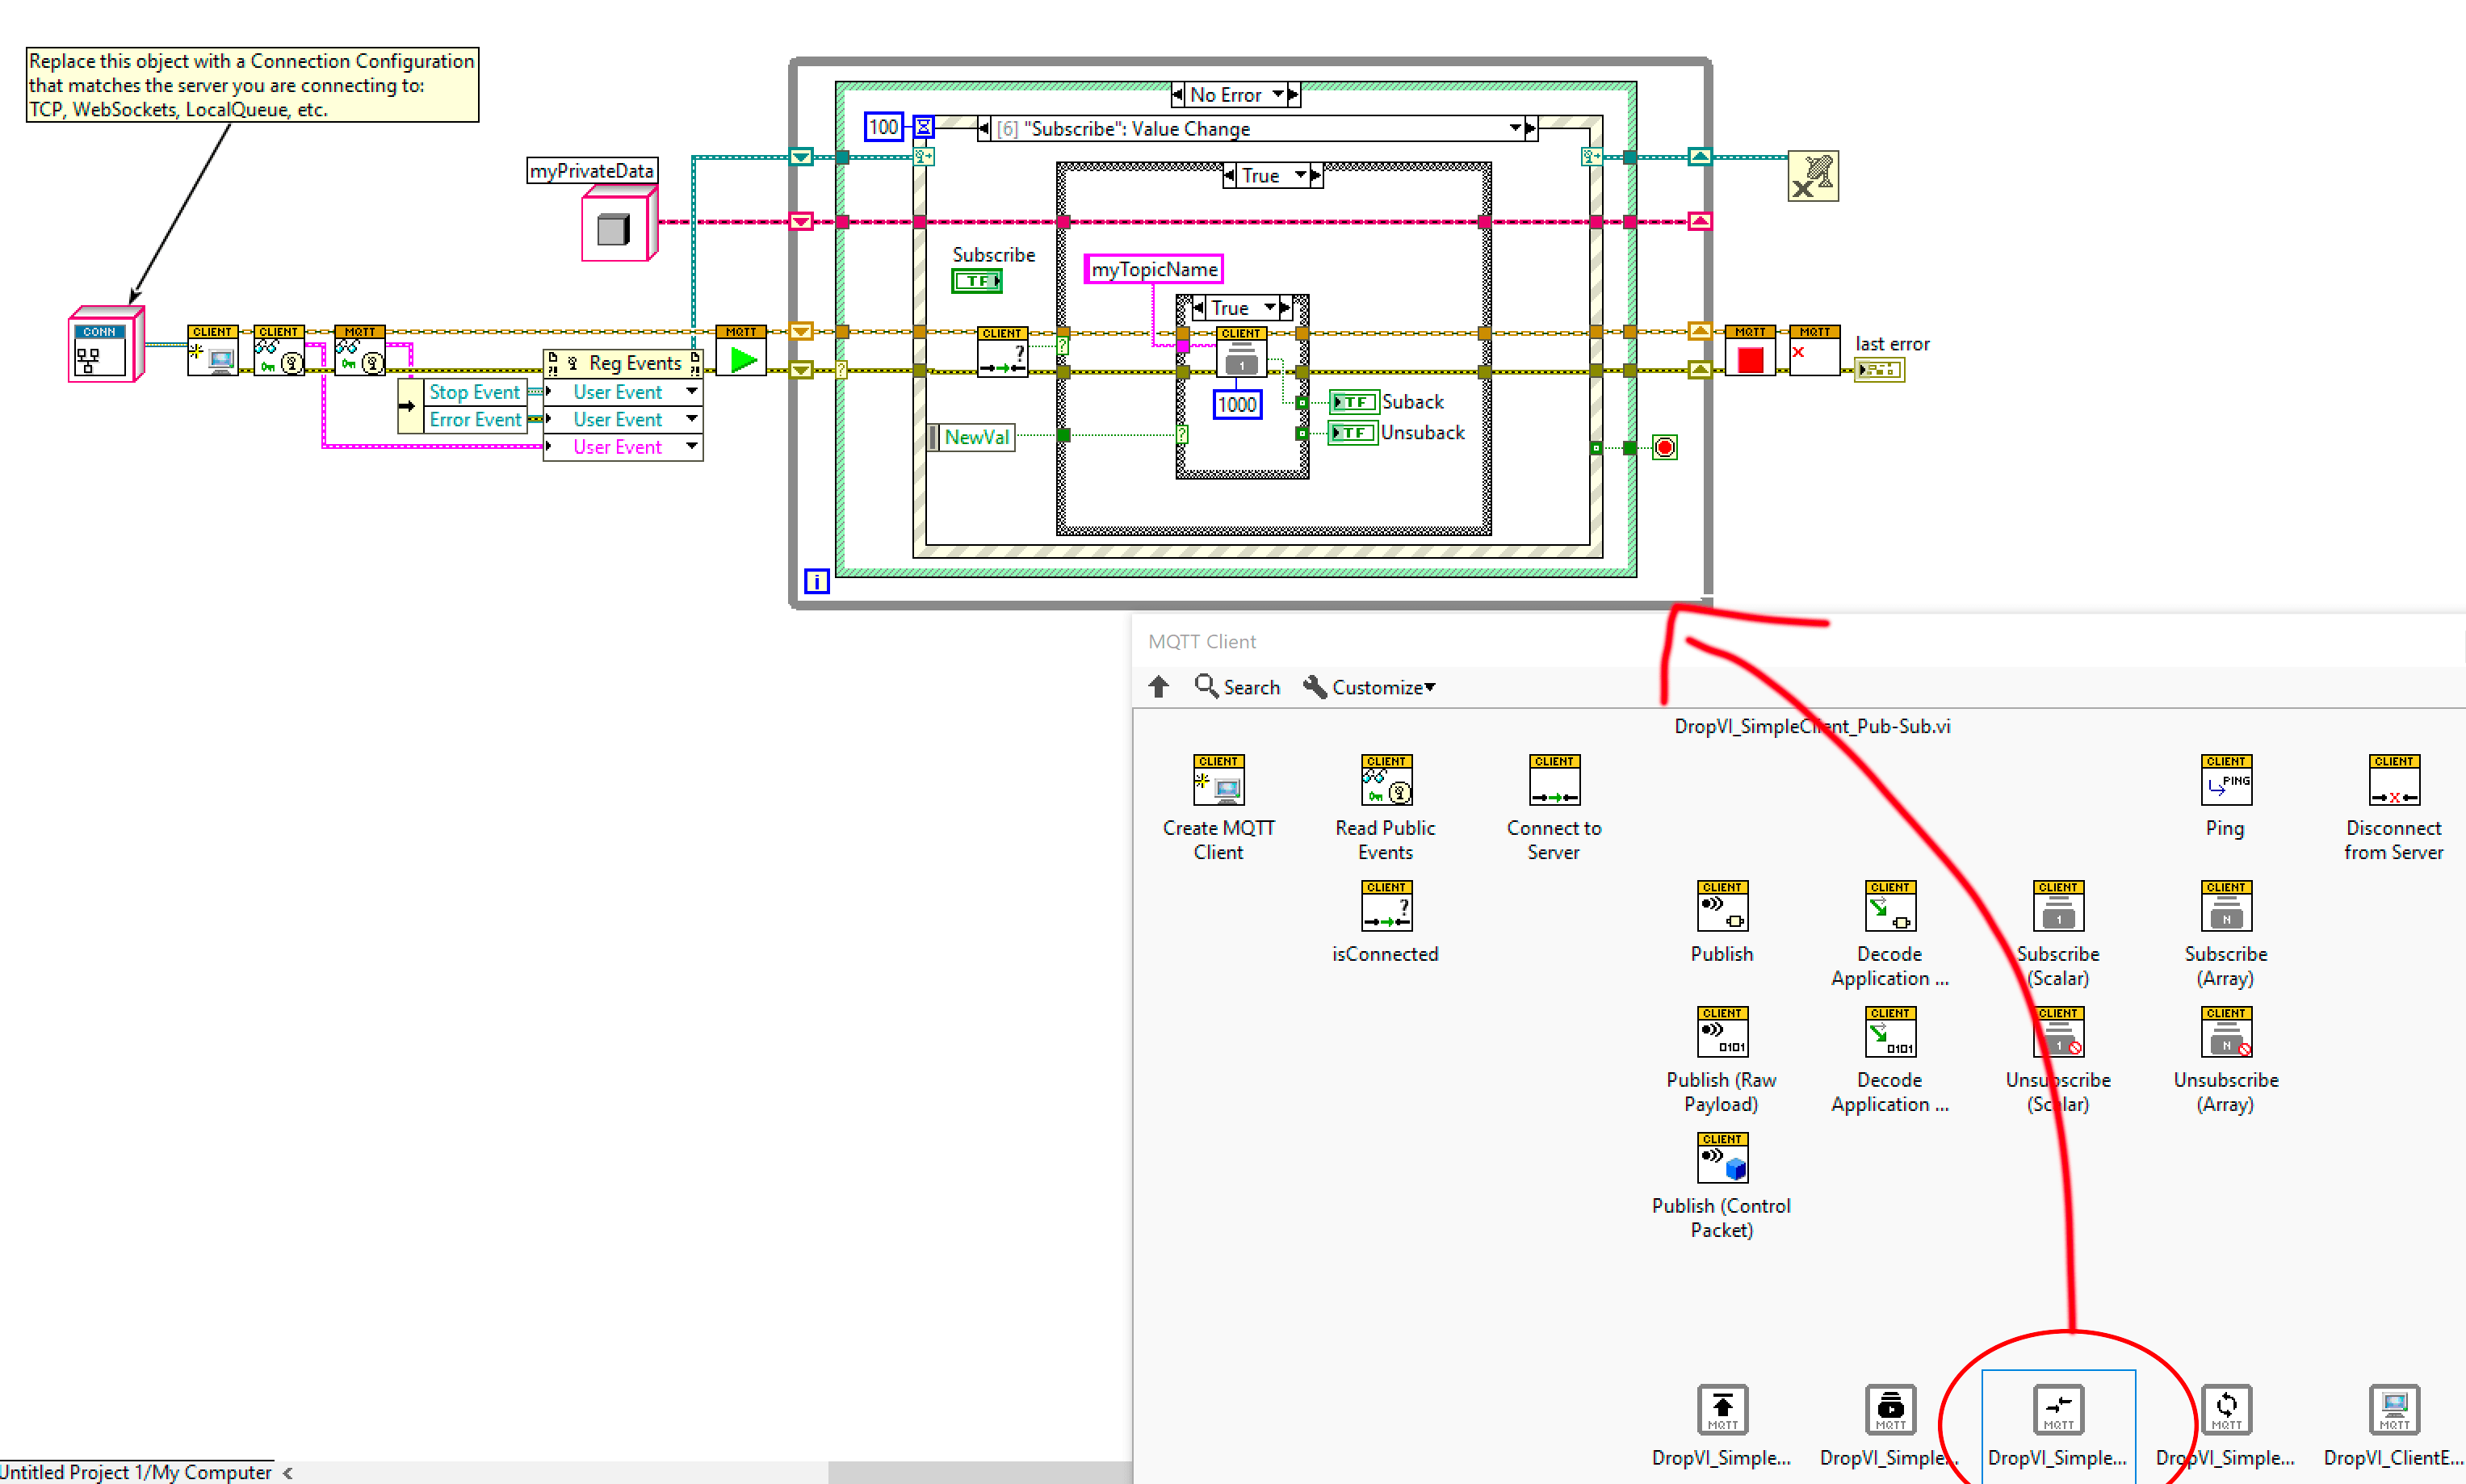Viewport: 2466px width, 1484px height.
Task: Select the Ping VI in palette
Action: click(x=2225, y=780)
